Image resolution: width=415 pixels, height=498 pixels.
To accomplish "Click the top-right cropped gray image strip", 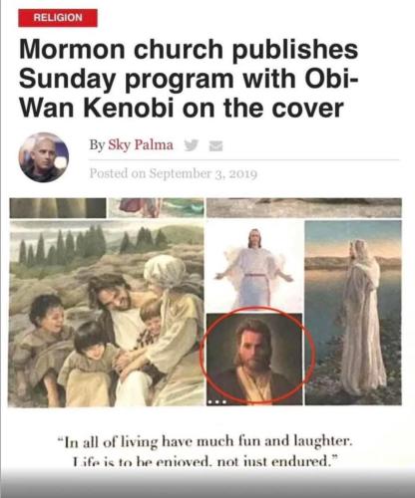I will pos(304,208).
